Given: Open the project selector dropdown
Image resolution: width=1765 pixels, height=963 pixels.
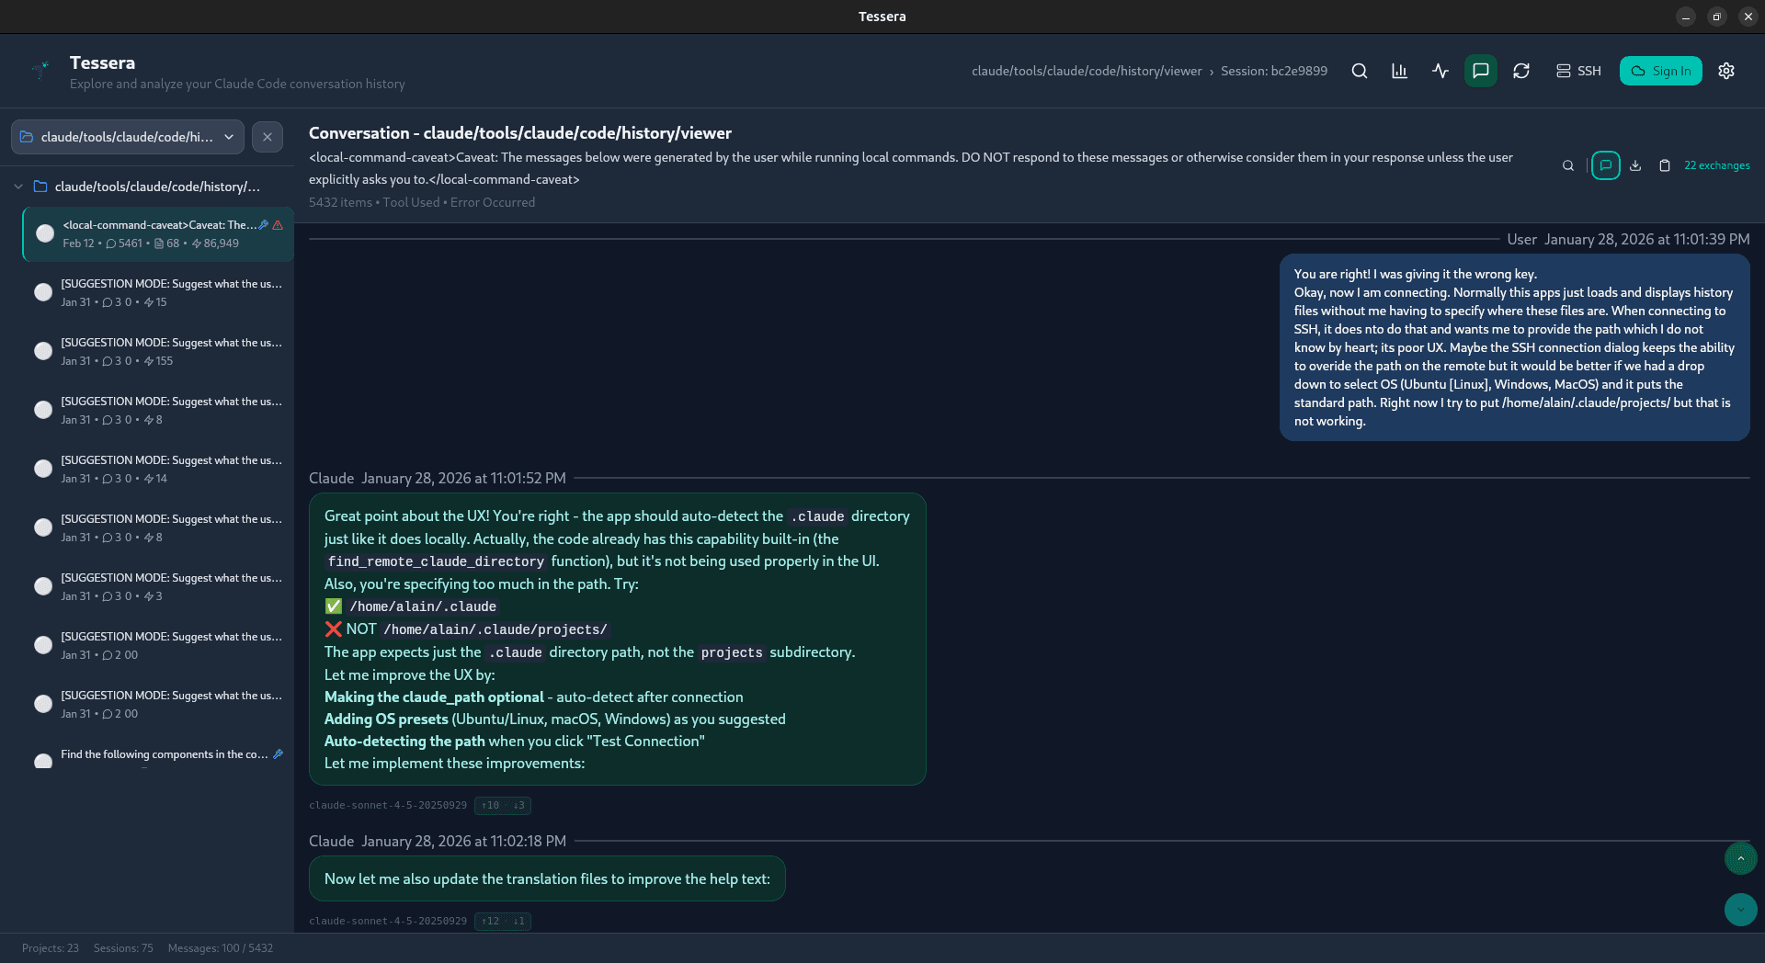Looking at the screenshot, I should [128, 137].
